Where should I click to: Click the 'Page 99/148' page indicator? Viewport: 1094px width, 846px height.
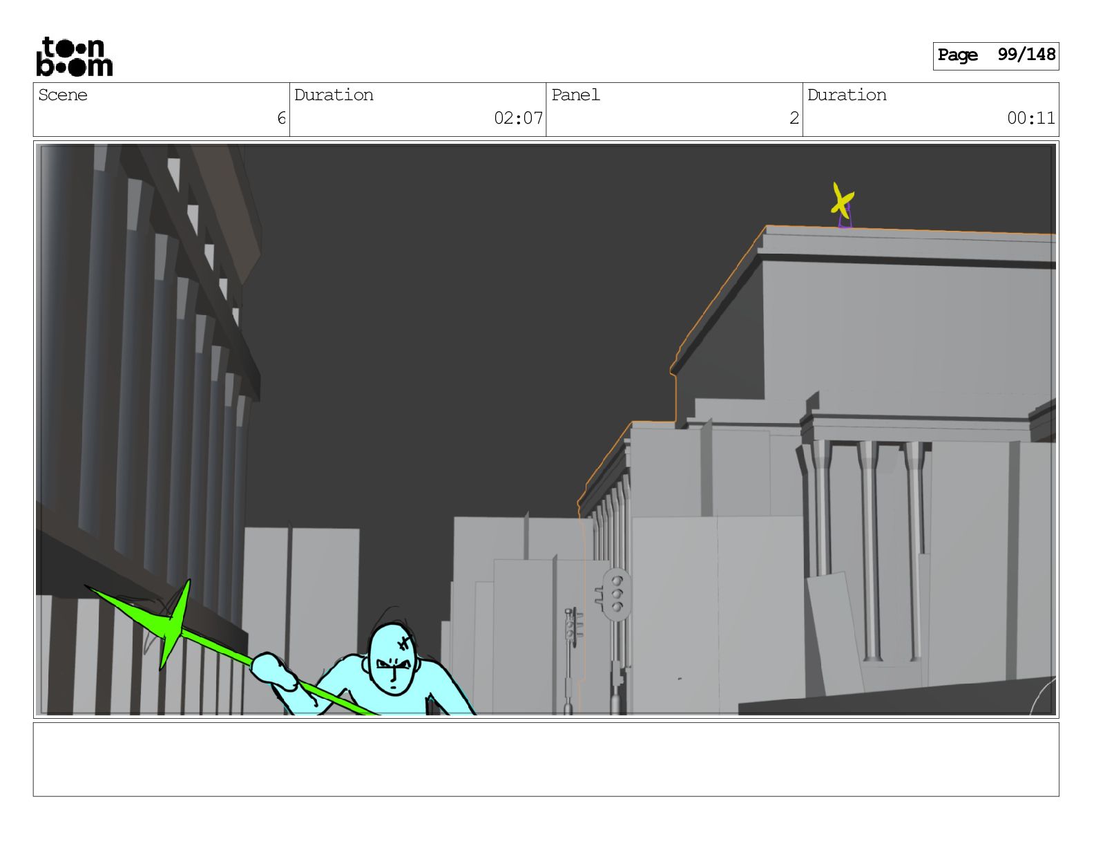995,55
